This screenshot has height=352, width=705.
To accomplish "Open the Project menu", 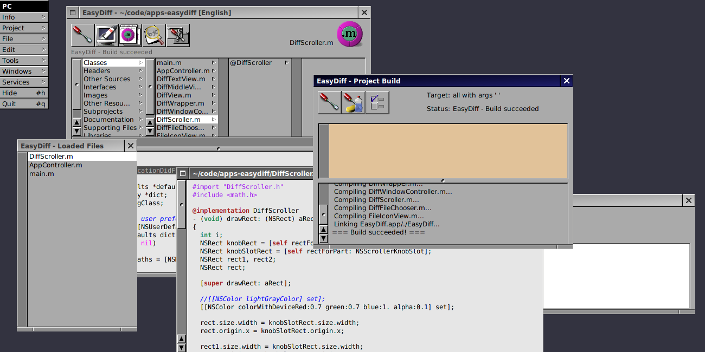I will click(x=24, y=28).
